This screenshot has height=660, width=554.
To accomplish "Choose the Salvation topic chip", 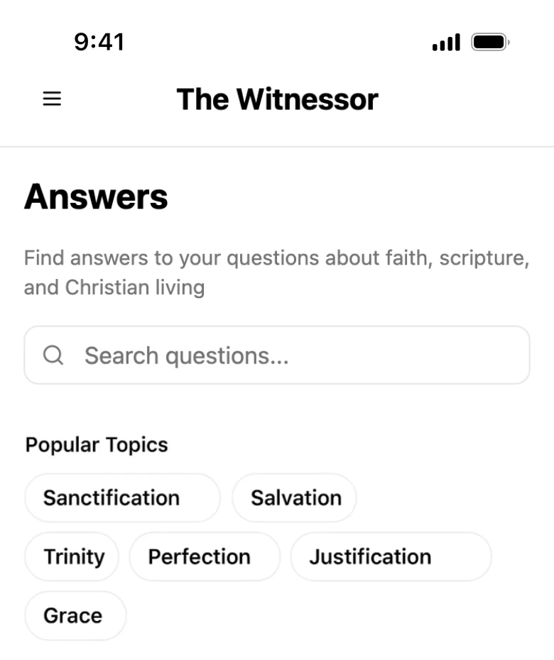I will click(295, 497).
